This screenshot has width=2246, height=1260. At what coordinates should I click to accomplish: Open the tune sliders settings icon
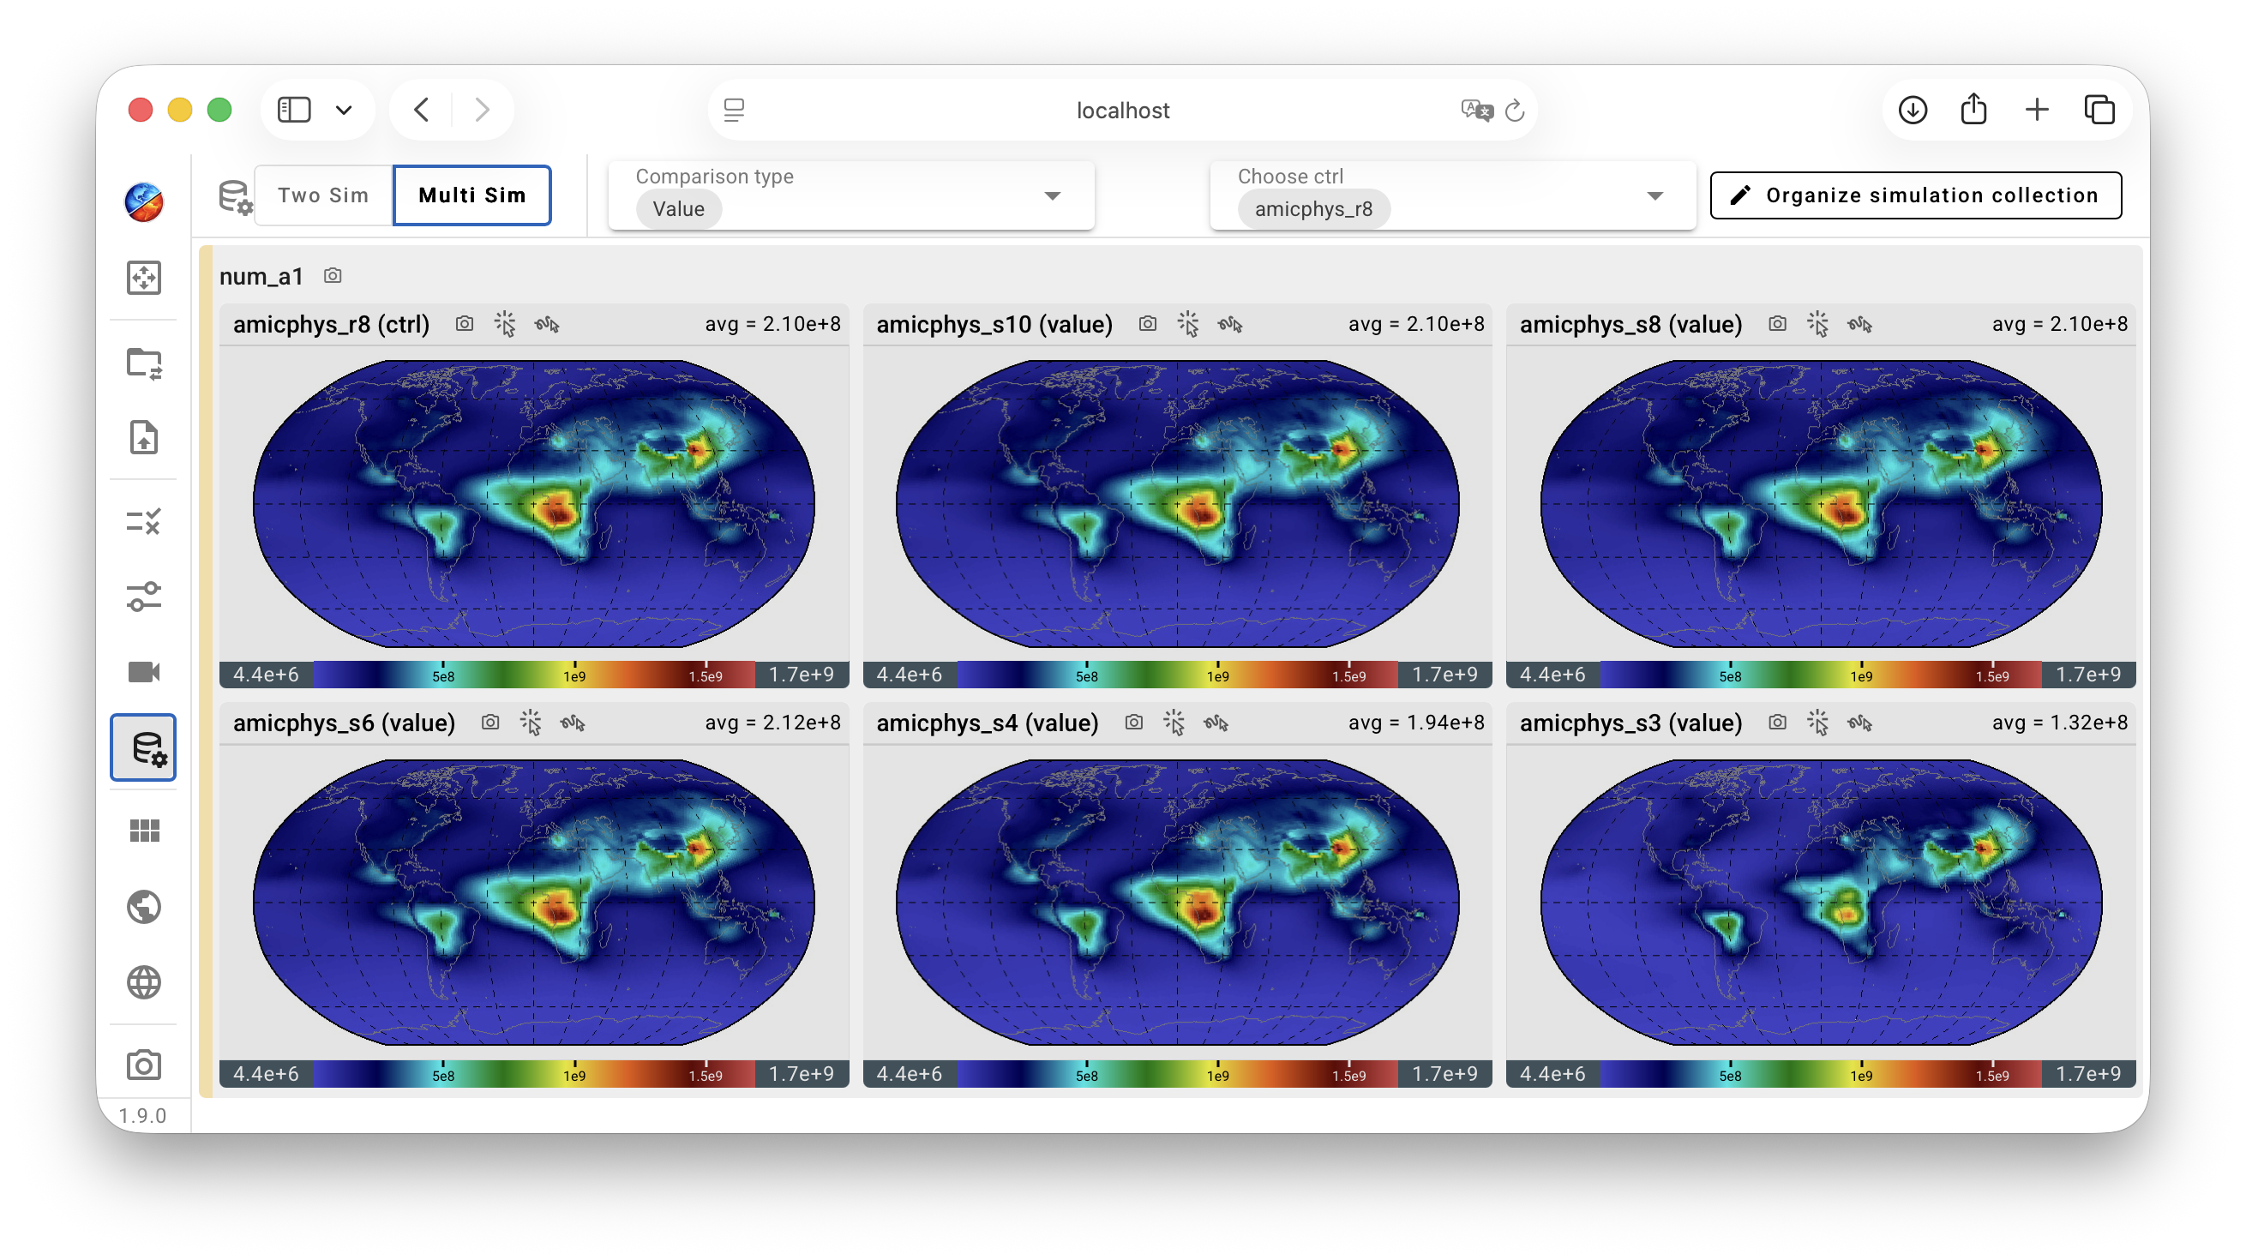coord(144,597)
